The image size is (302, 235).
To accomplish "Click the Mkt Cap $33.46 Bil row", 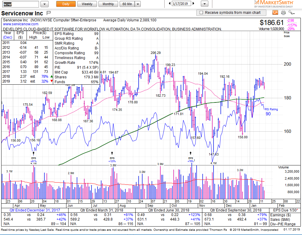I will click(x=76, y=72).
